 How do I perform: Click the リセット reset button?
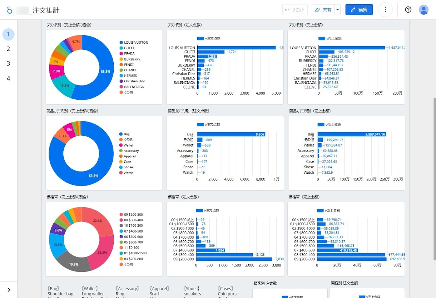point(295,10)
